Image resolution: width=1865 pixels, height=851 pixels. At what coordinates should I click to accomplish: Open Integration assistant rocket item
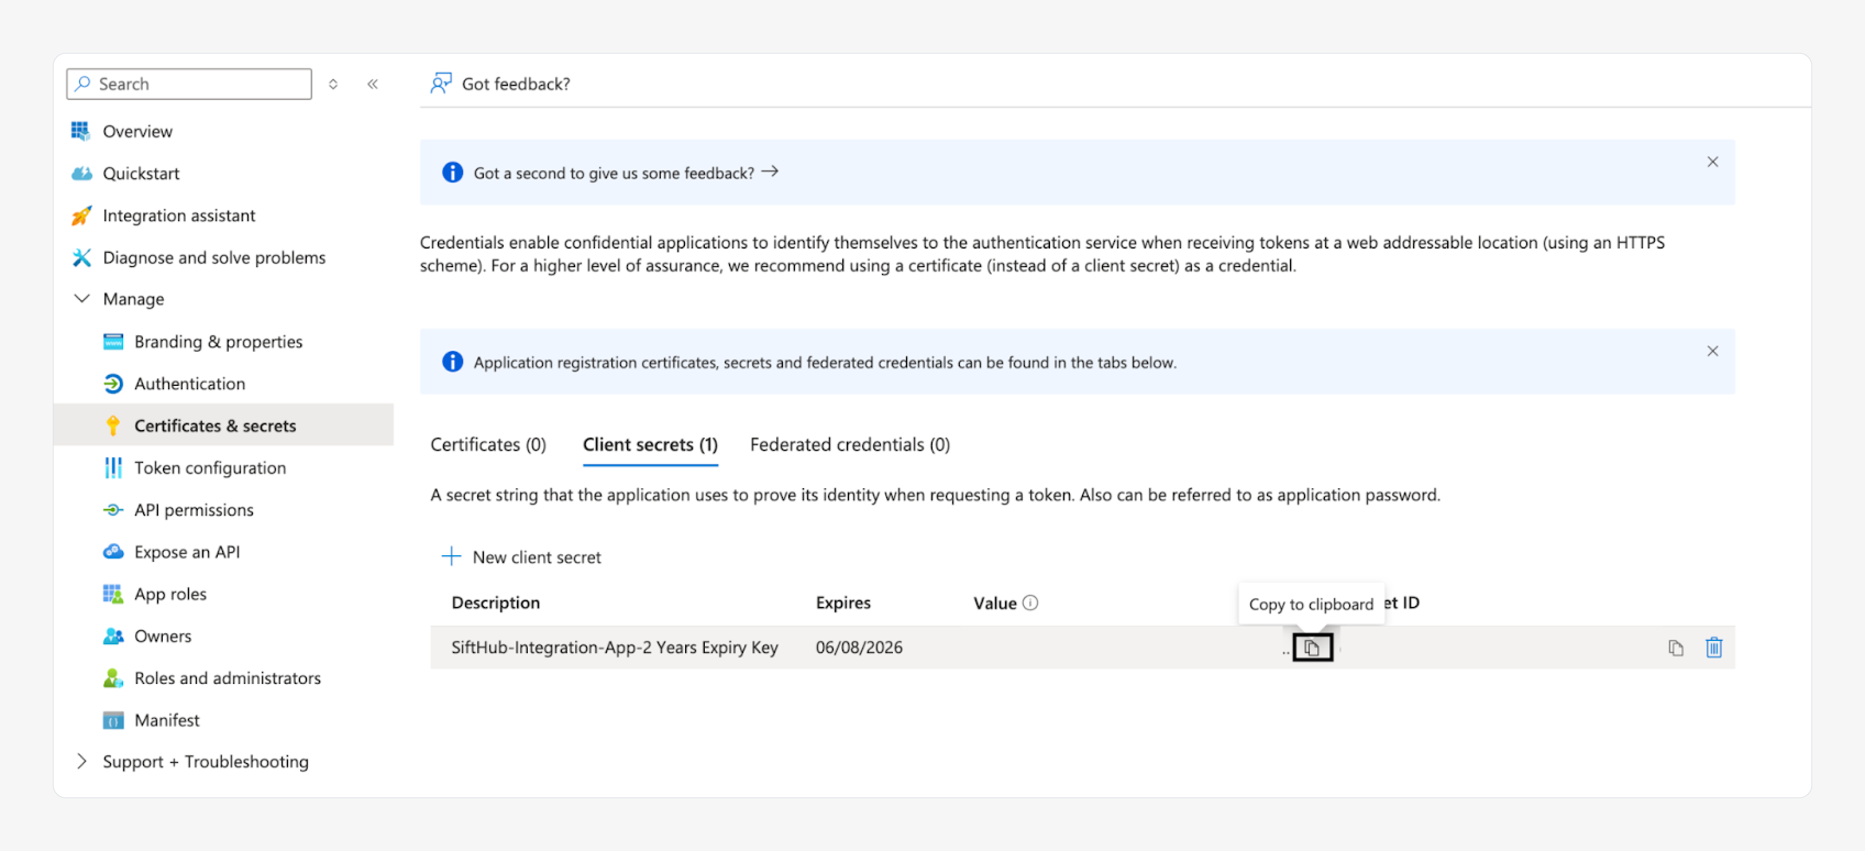coord(178,215)
